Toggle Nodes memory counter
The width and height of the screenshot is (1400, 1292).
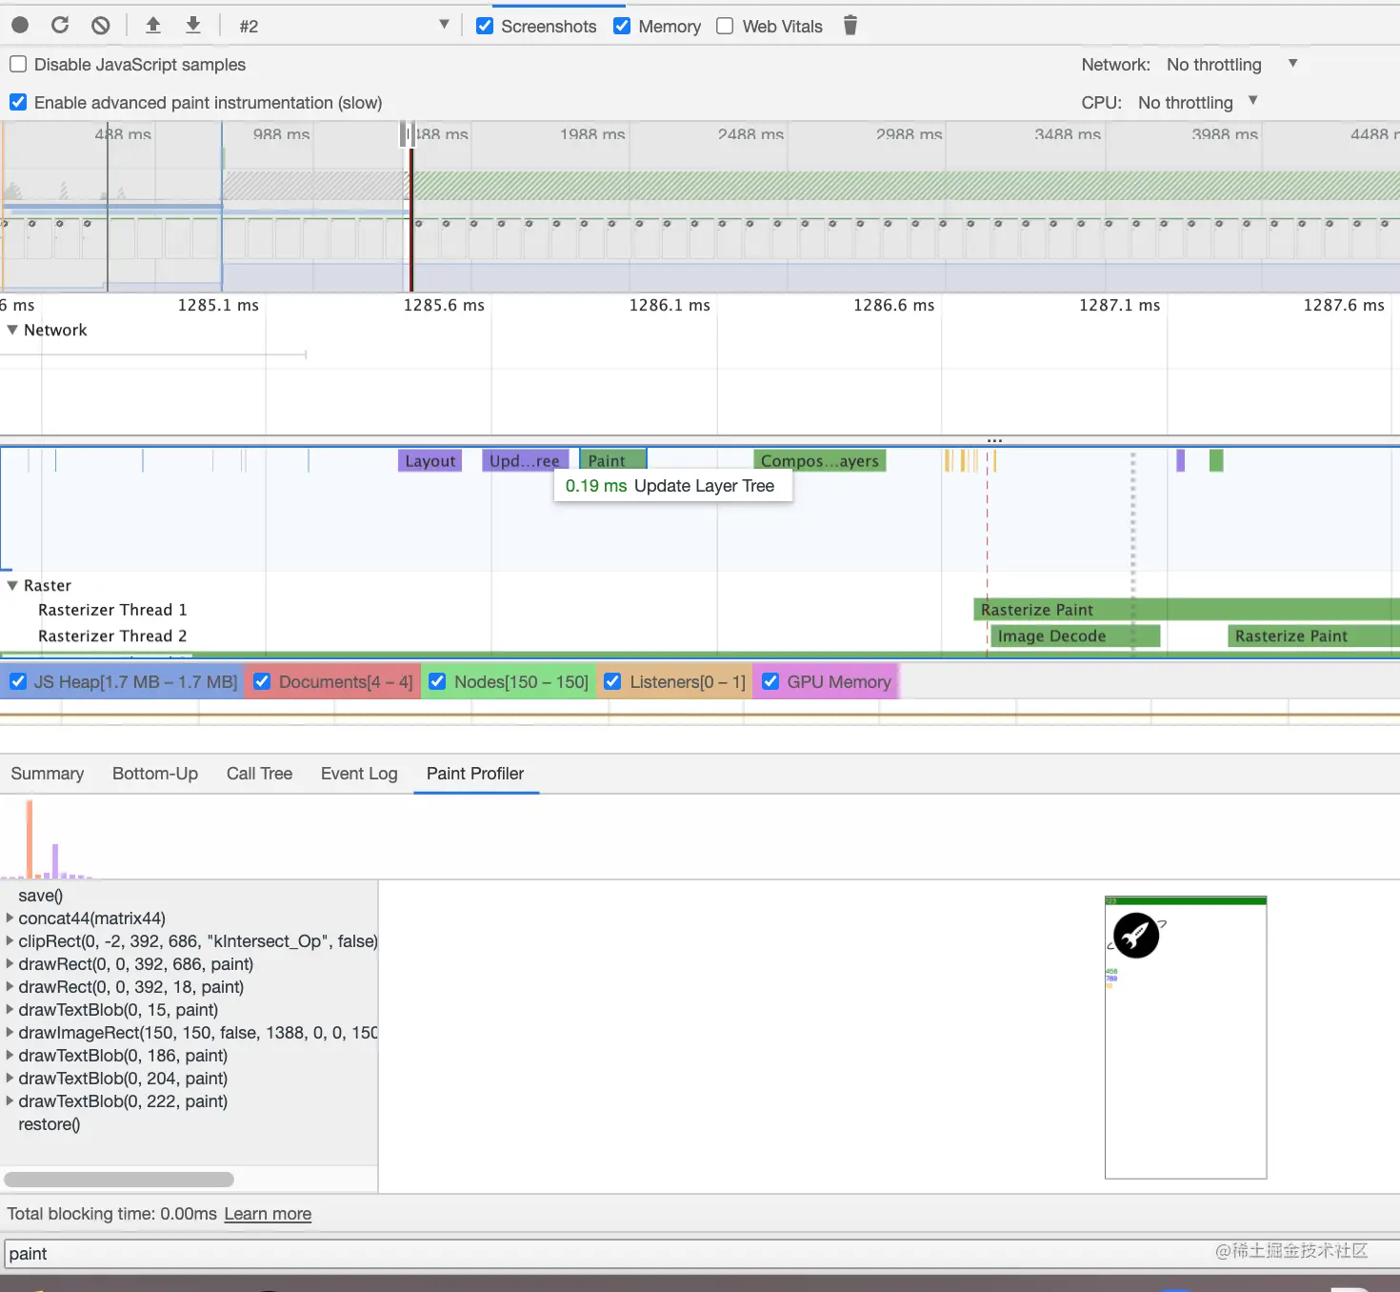[437, 681]
